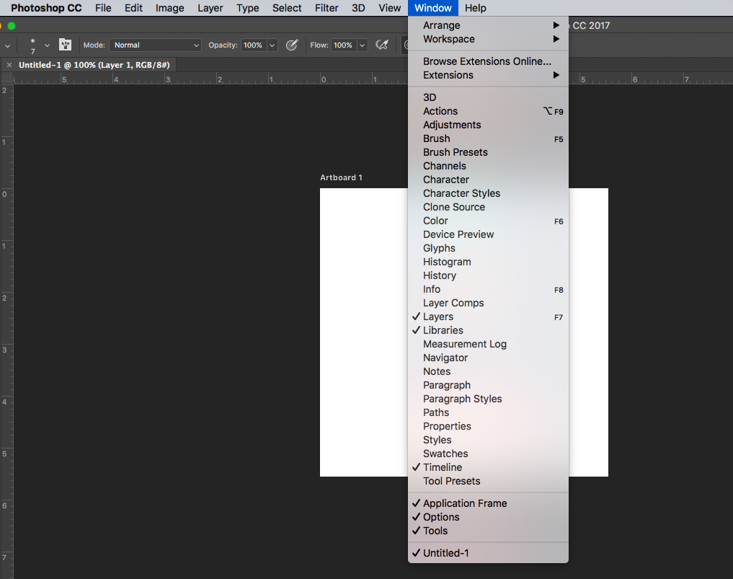The height and width of the screenshot is (579, 733).
Task: Click the brush size preview showing 7
Action: [x=32, y=45]
